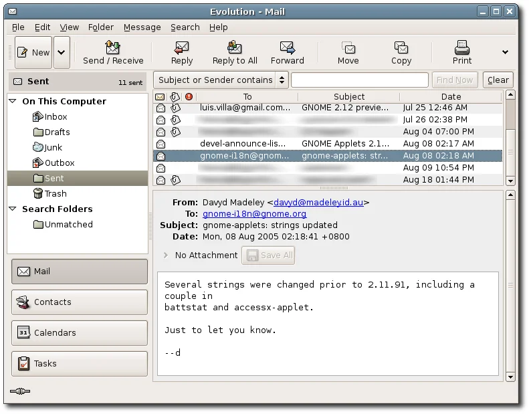Click the Find Now button
The width and height of the screenshot is (529, 414).
455,80
